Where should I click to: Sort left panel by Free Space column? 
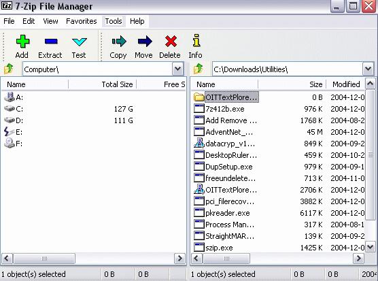click(x=161, y=84)
